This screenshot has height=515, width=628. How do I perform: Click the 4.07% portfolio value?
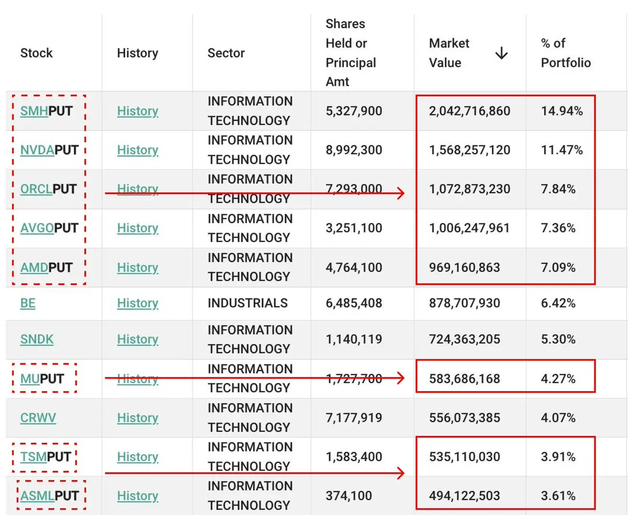pyautogui.click(x=558, y=418)
